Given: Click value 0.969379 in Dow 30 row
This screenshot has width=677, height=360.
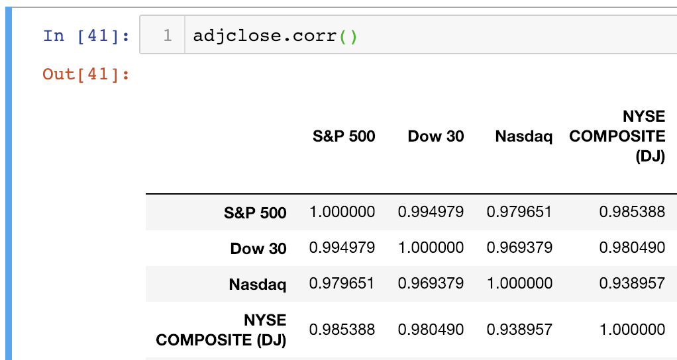Looking at the screenshot, I should pyautogui.click(x=519, y=247).
